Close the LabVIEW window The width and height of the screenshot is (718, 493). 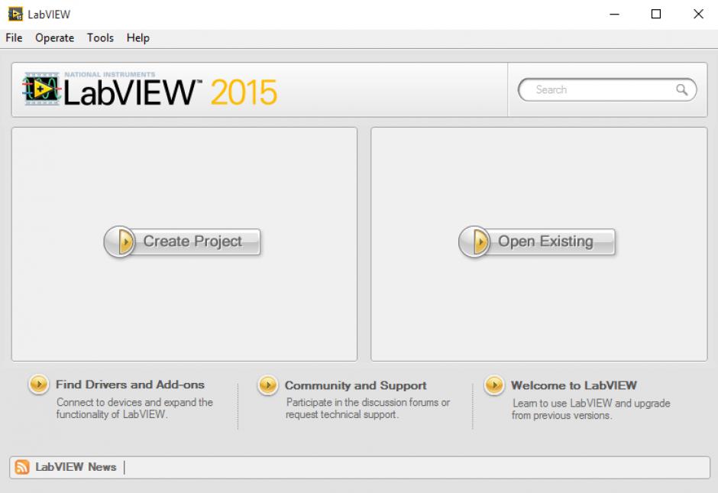point(698,15)
